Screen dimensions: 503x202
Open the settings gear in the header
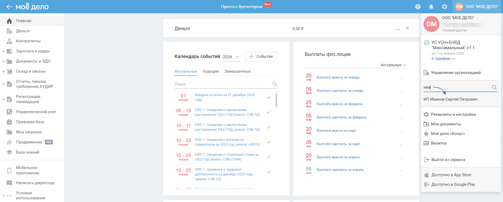[x=445, y=7]
